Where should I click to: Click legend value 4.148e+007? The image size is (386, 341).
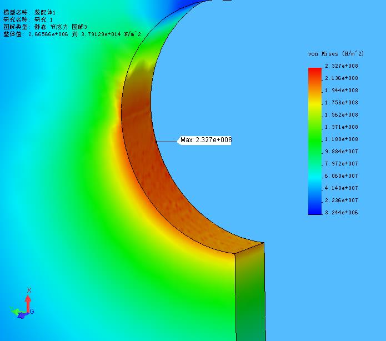(341, 188)
